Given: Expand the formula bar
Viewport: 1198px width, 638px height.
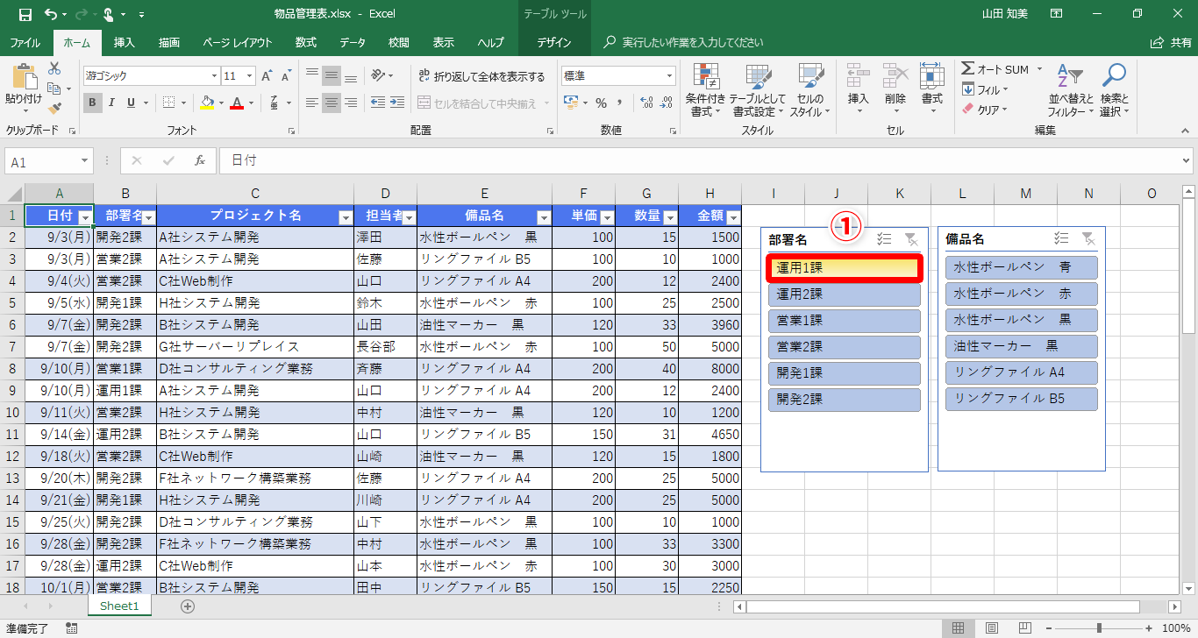Looking at the screenshot, I should [1187, 161].
